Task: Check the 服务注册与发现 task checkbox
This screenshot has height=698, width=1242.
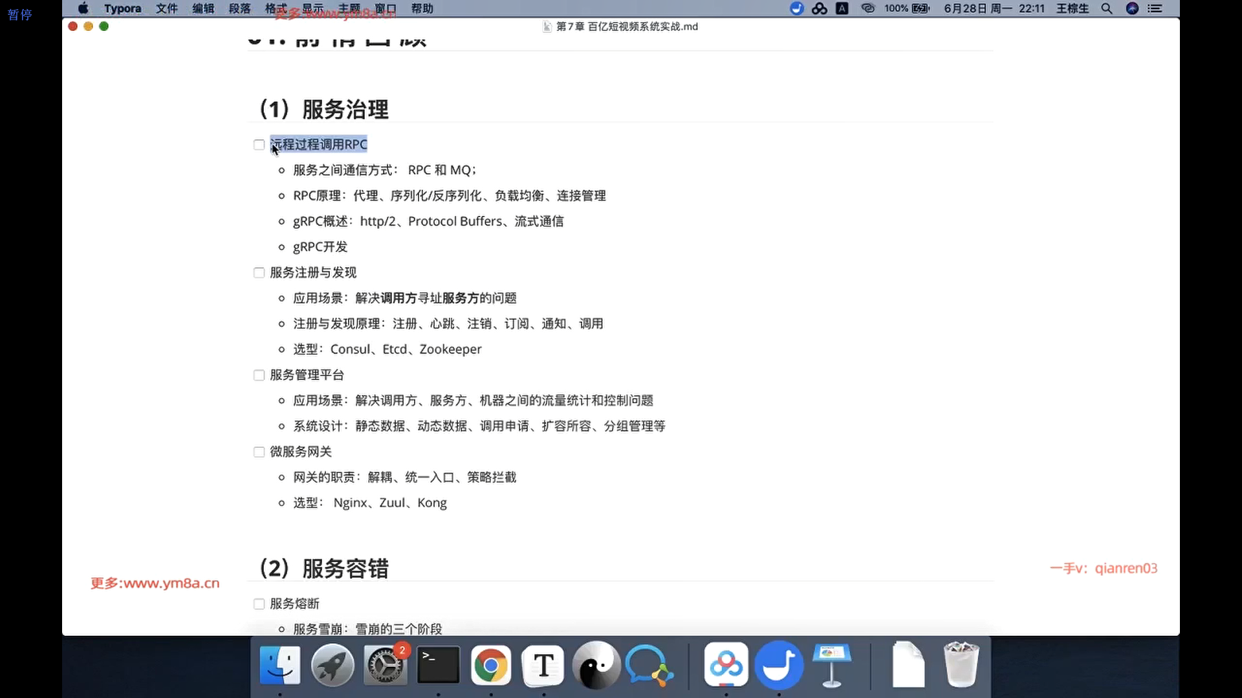Action: click(x=259, y=273)
